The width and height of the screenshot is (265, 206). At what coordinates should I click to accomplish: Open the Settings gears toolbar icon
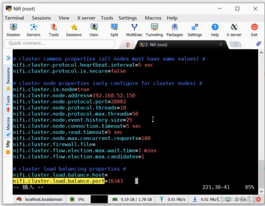[x=195, y=30]
